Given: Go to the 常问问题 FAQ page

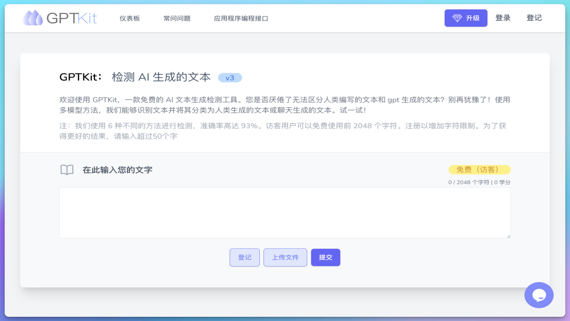Looking at the screenshot, I should tap(177, 19).
